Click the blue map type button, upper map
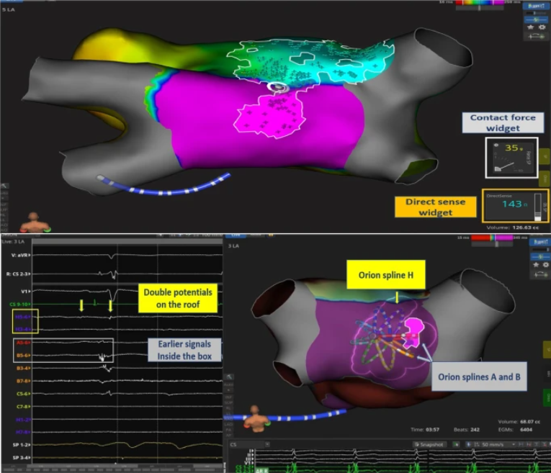The image size is (551, 473). [536, 6]
